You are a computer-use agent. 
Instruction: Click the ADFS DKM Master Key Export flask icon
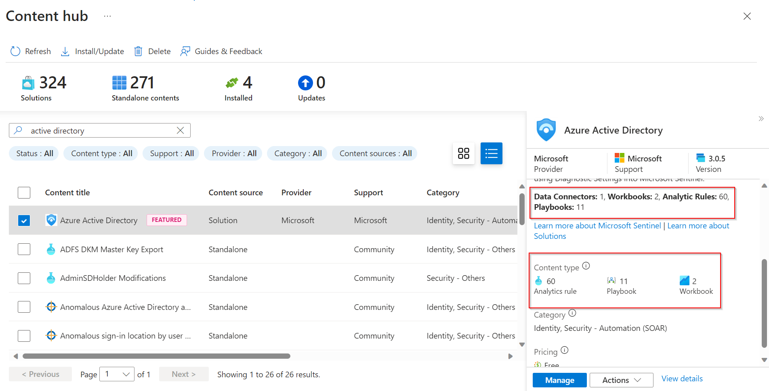click(x=51, y=249)
